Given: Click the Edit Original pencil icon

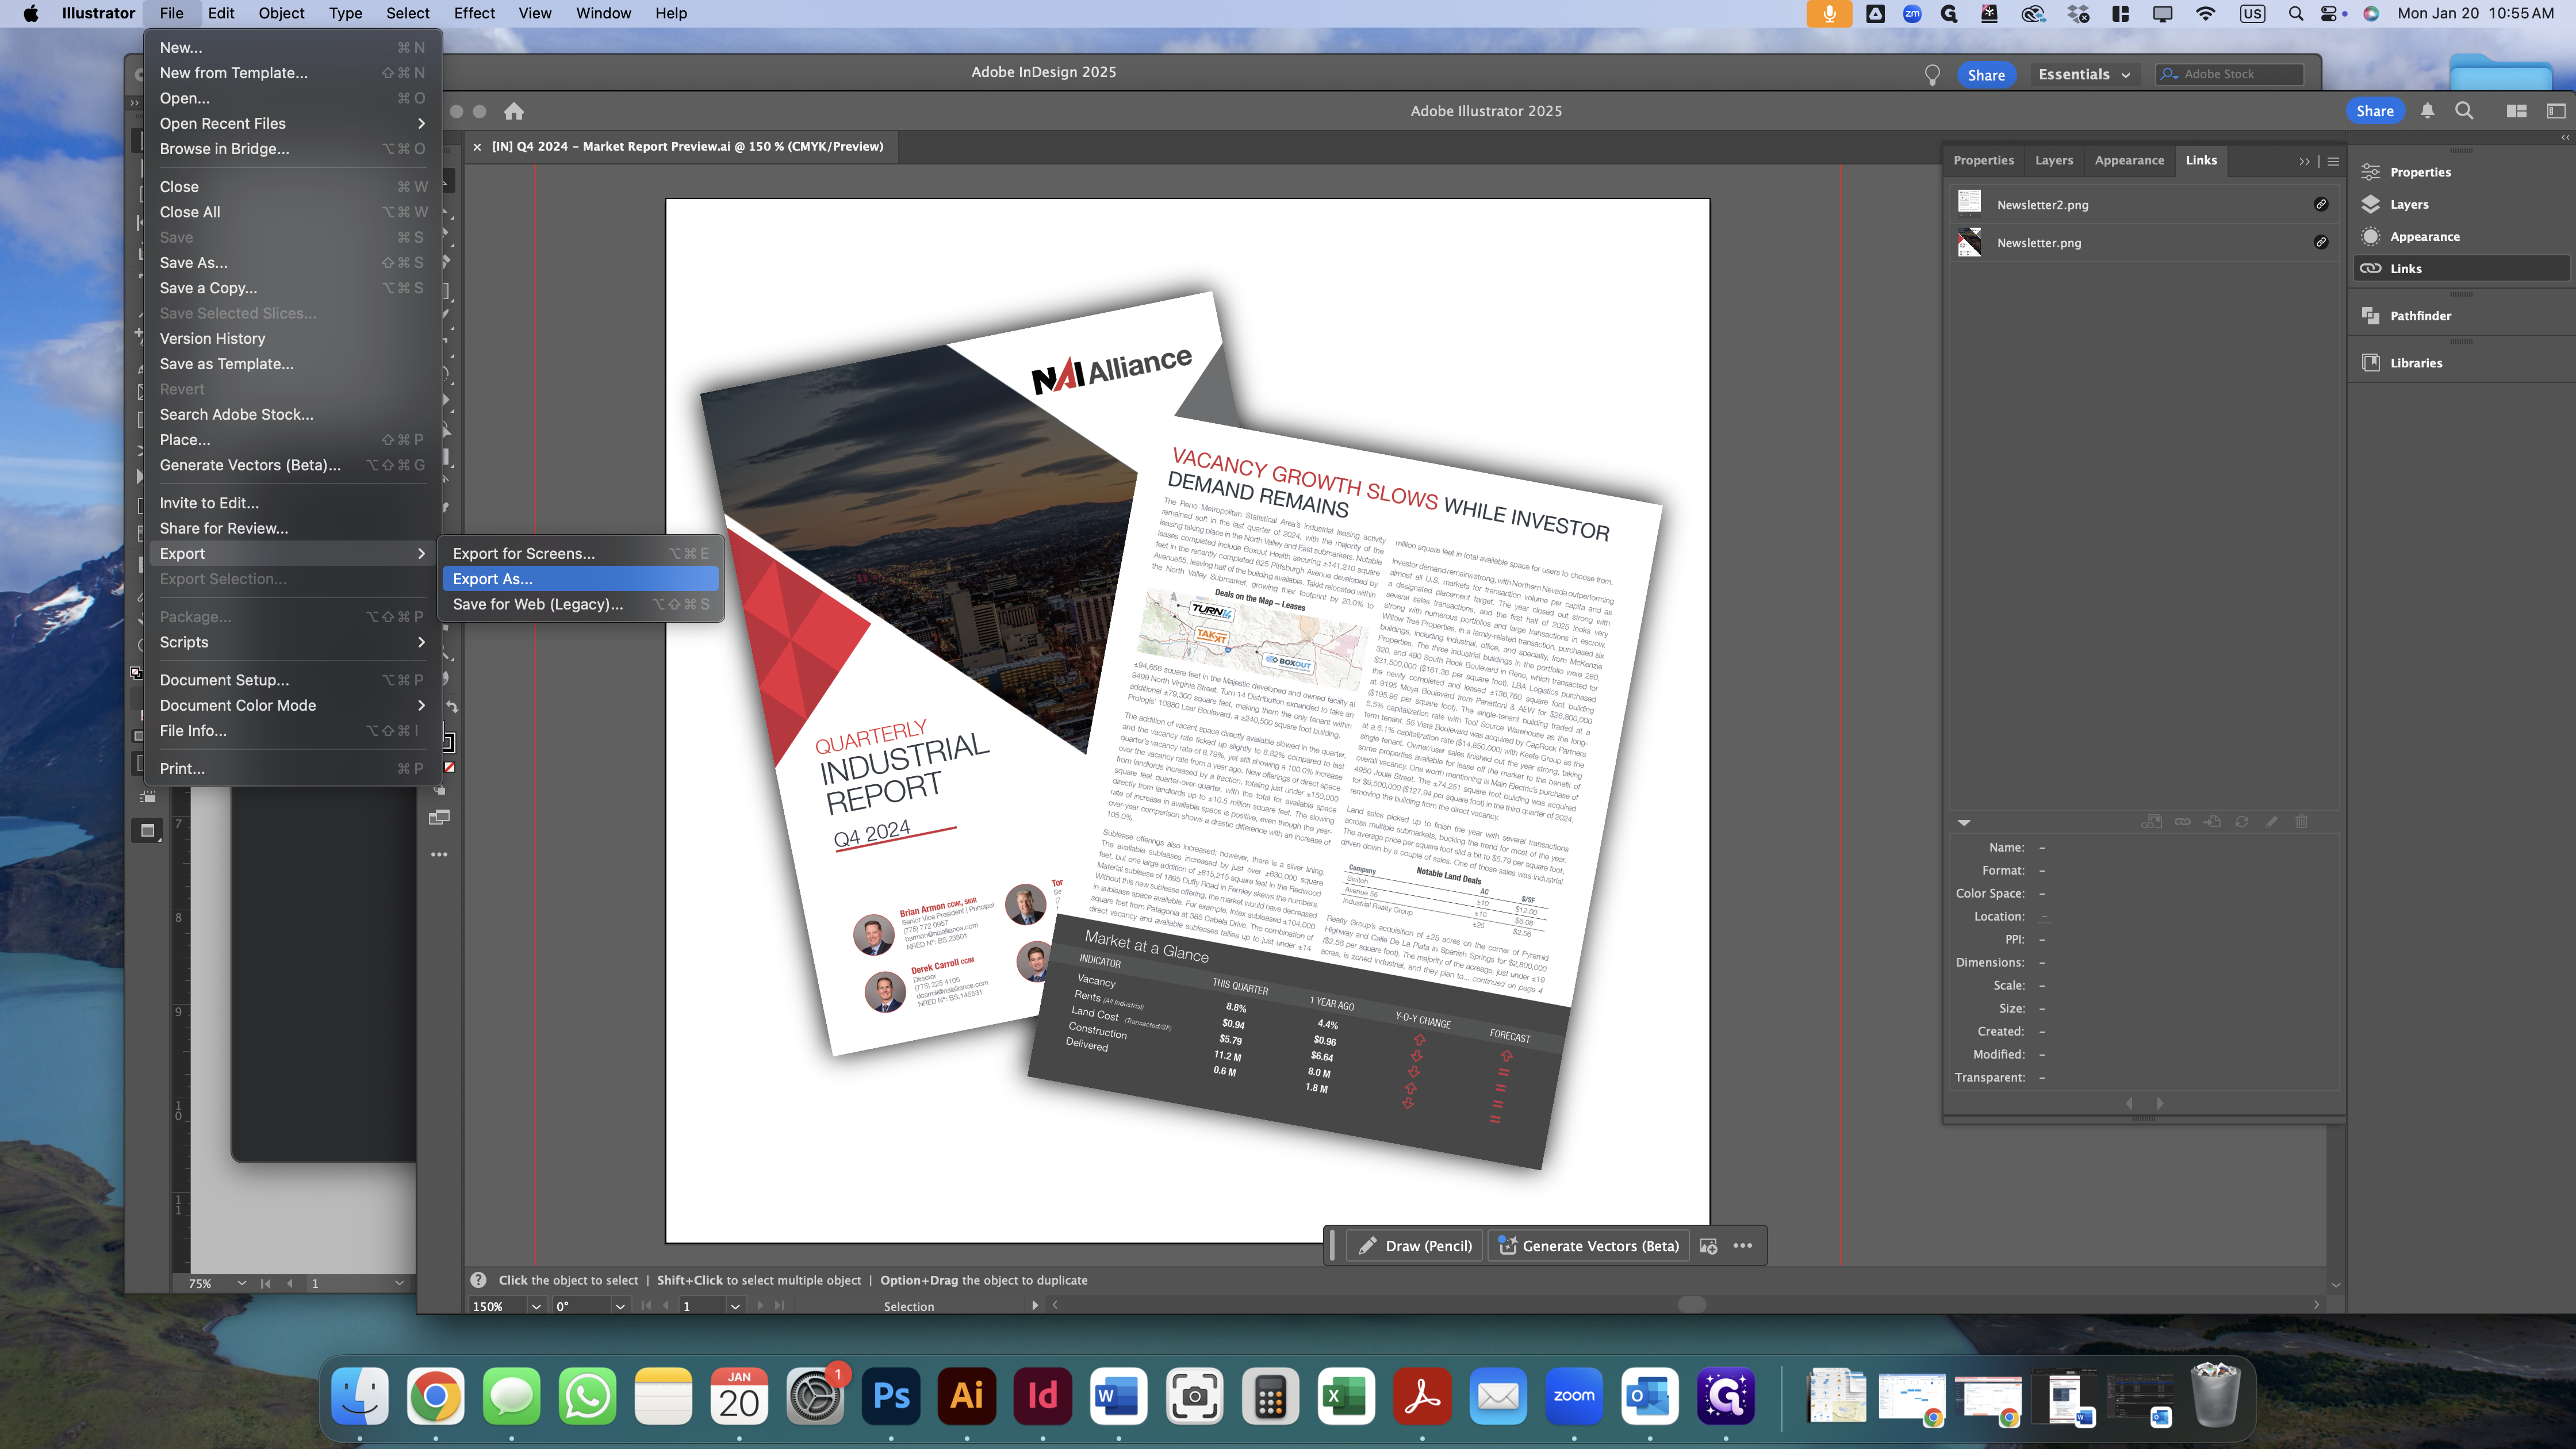Looking at the screenshot, I should pos(2272,821).
